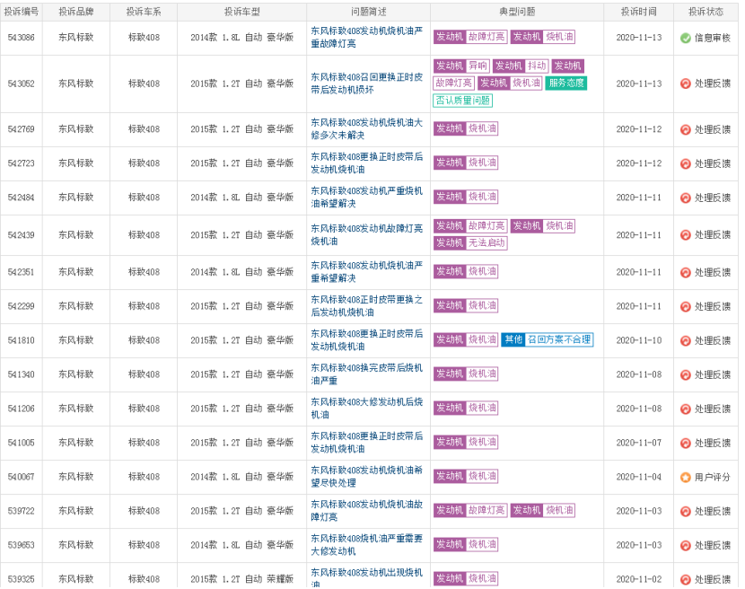Click 发动机 抖动 tag in row 543052
Viewport: 745px width, 589px height.
click(x=521, y=66)
